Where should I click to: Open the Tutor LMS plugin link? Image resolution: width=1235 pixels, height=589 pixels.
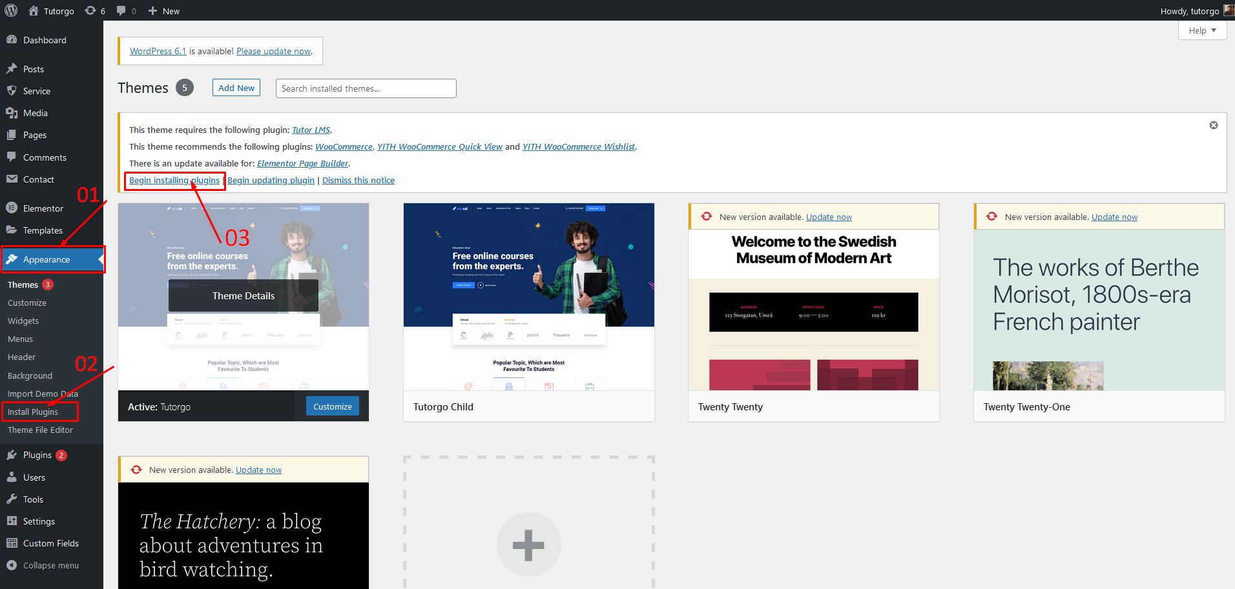click(x=311, y=130)
